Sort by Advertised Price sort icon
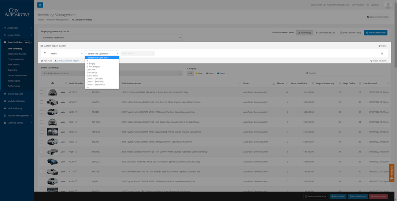 tap(313, 83)
